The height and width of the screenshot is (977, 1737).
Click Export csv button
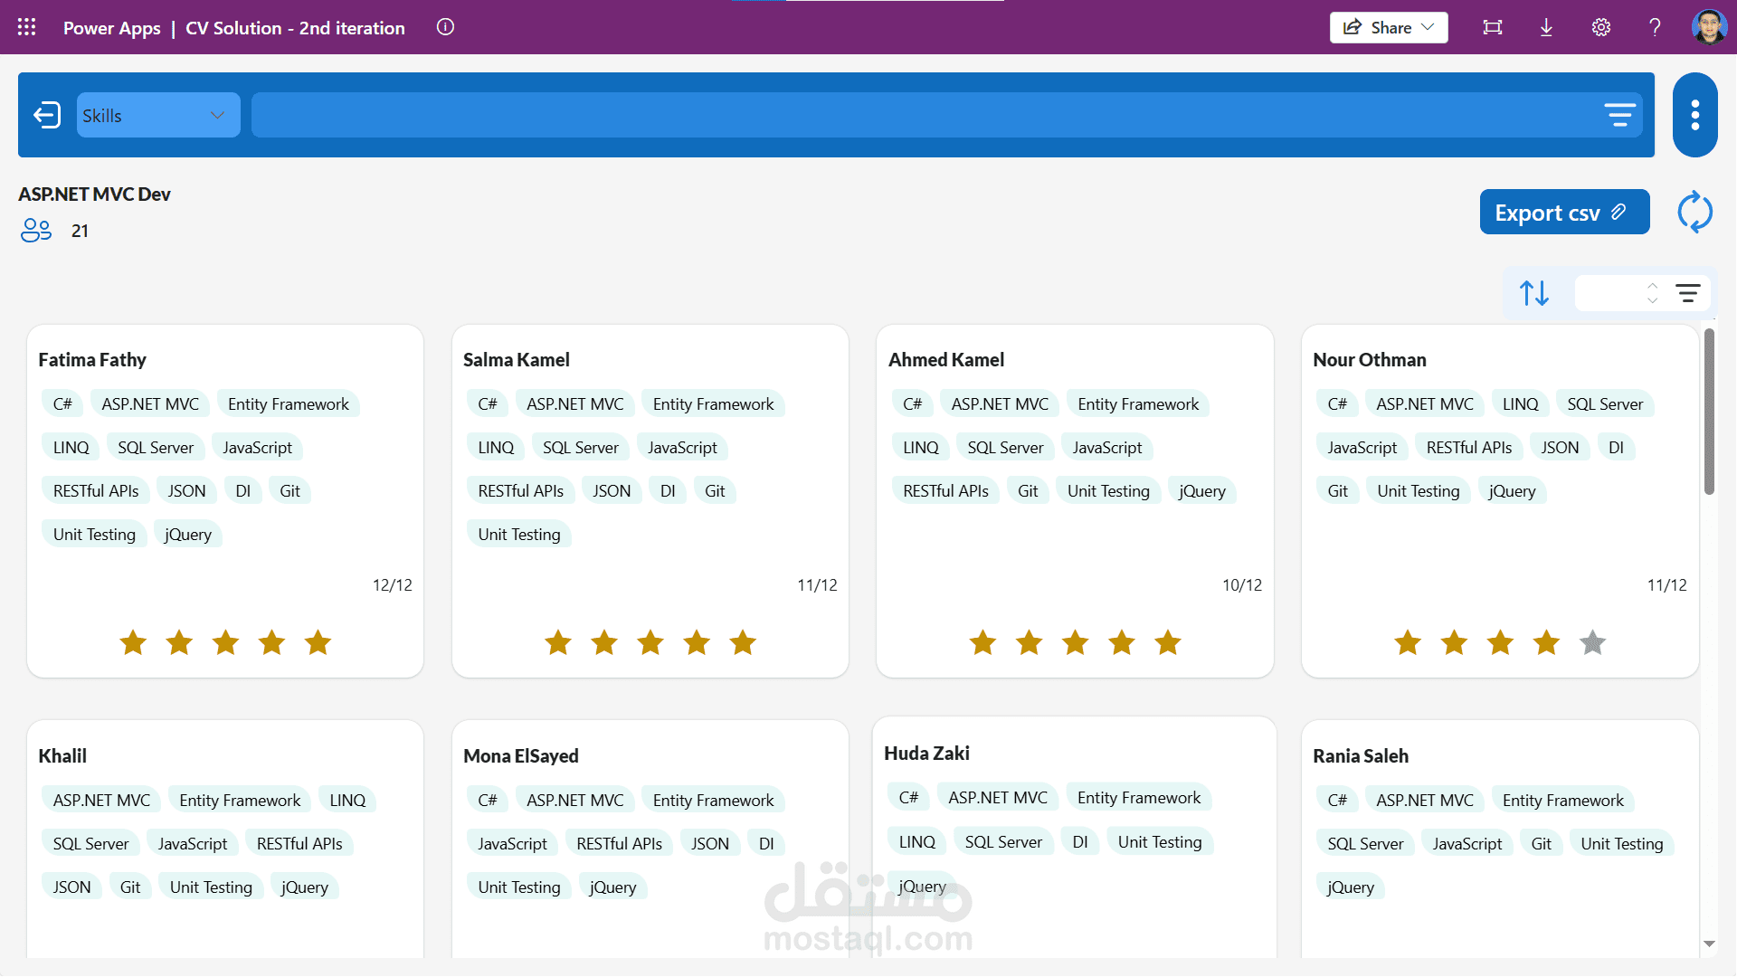(1564, 213)
